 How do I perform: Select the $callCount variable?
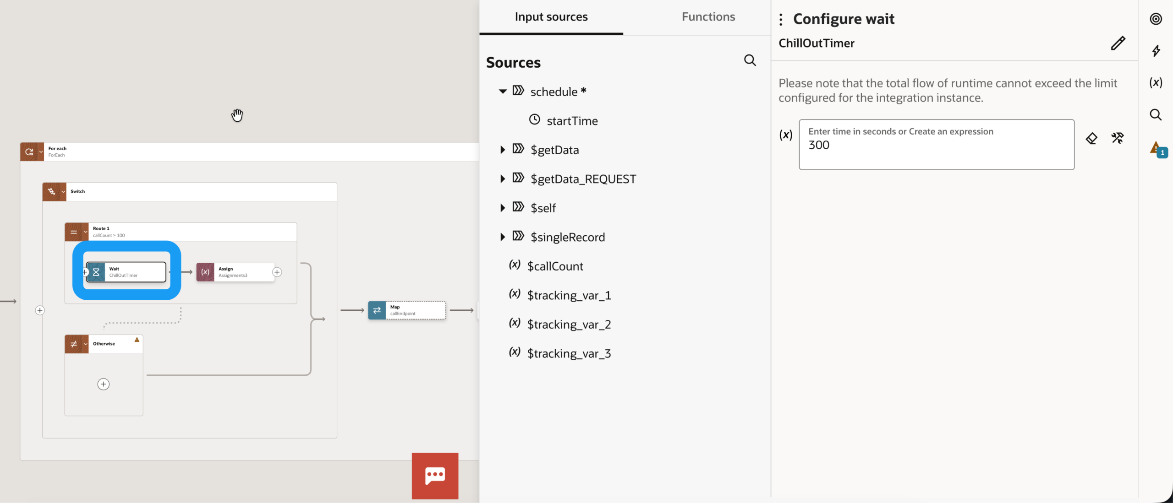555,266
